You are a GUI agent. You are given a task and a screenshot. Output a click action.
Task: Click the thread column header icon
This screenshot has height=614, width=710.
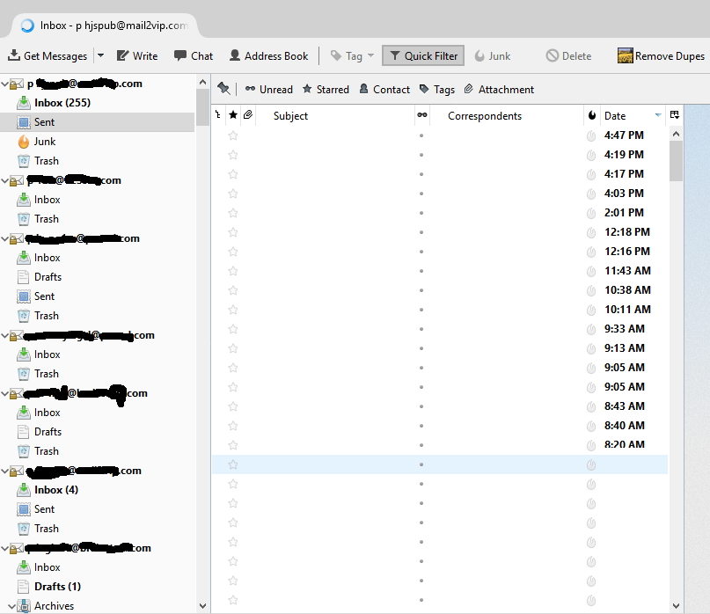pyautogui.click(x=218, y=115)
